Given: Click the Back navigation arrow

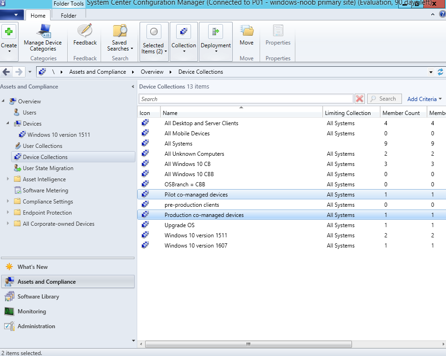Looking at the screenshot, I should tap(6, 72).
